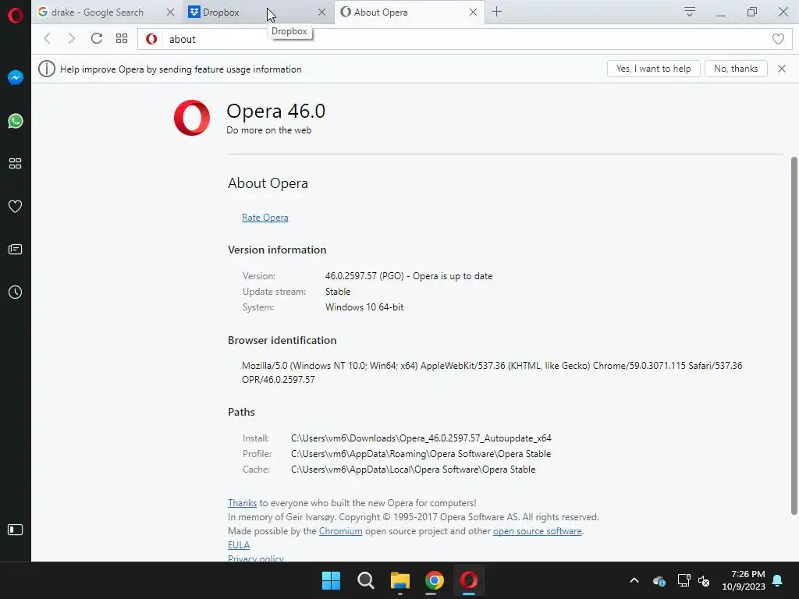Open Speed Dial from the sidebar

16,164
